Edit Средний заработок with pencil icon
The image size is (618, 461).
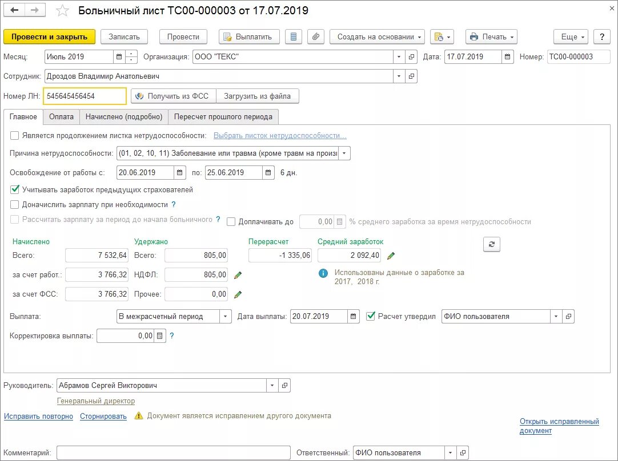tap(391, 256)
